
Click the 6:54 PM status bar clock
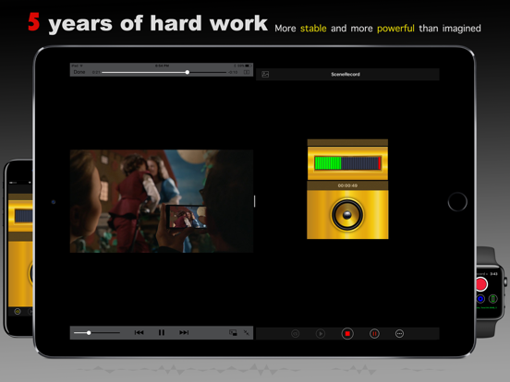[x=162, y=66]
